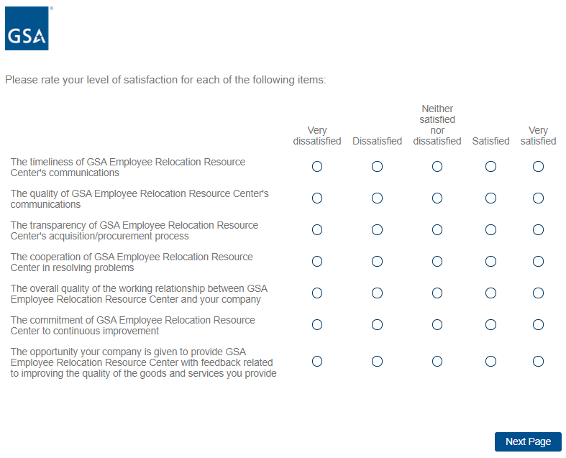Choose neutral for timeliness of communications
Screen dimensions: 566x458
coord(437,167)
